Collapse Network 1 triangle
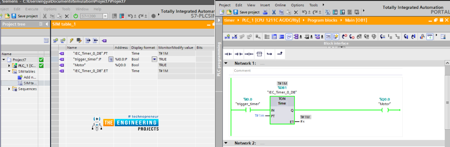The image size is (450, 147). tap(226, 63)
